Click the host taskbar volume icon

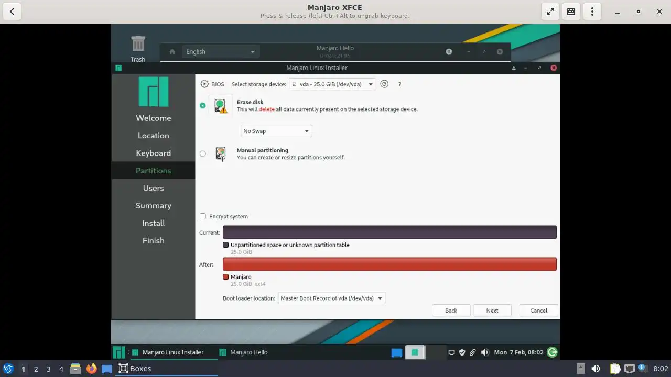pos(596,369)
